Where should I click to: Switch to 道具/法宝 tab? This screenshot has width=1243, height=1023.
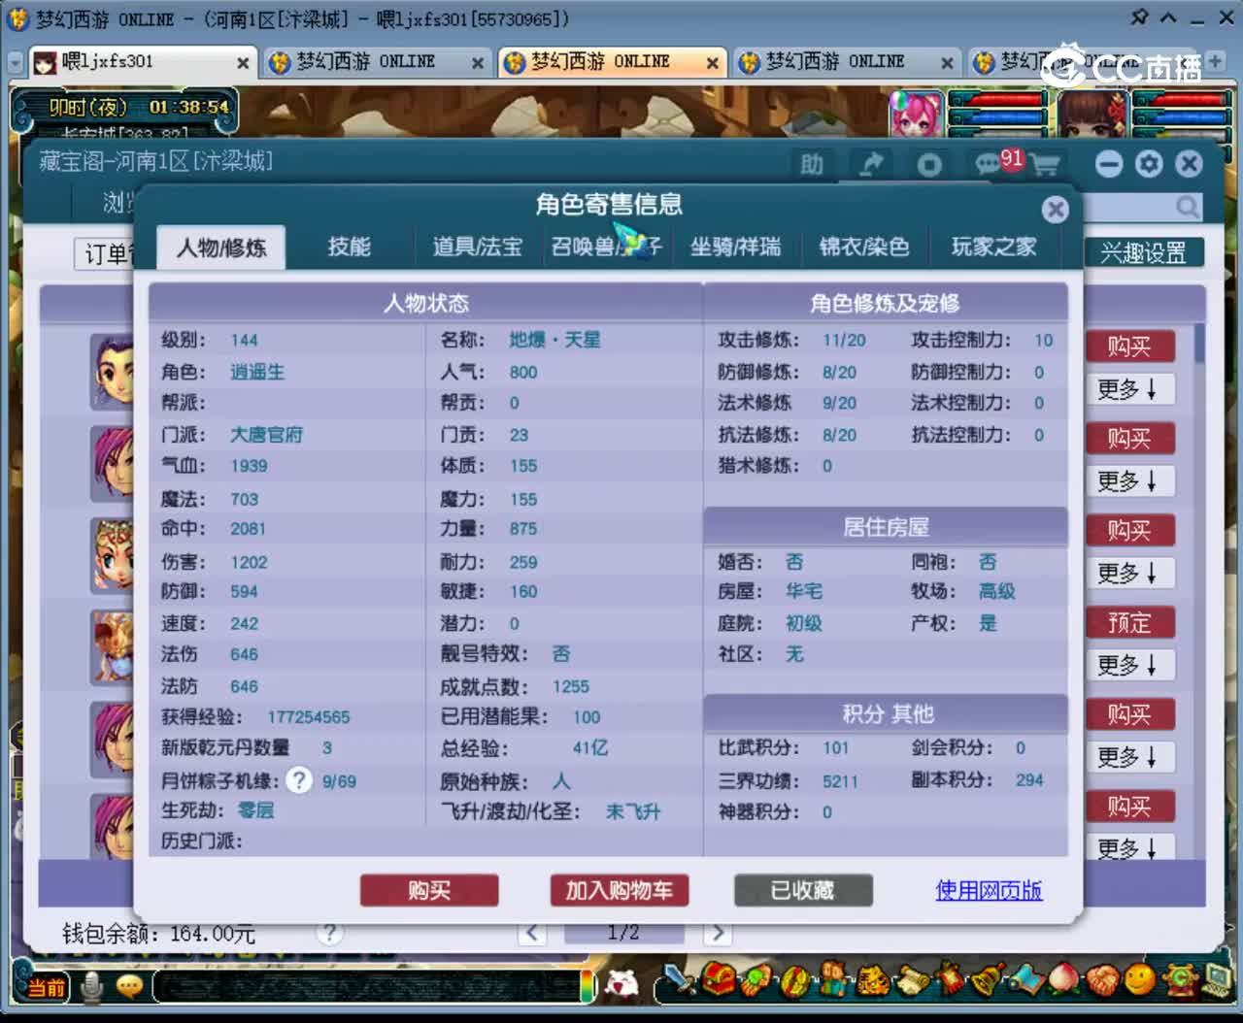tap(478, 247)
